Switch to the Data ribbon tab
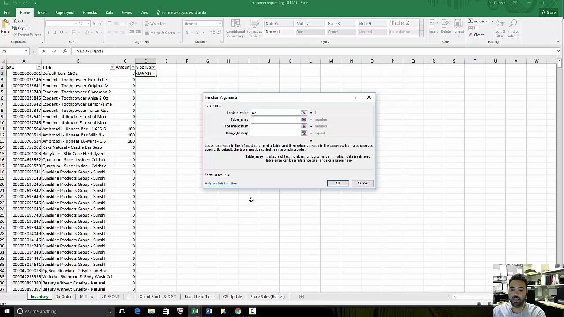This screenshot has height=317, width=564. [x=109, y=12]
